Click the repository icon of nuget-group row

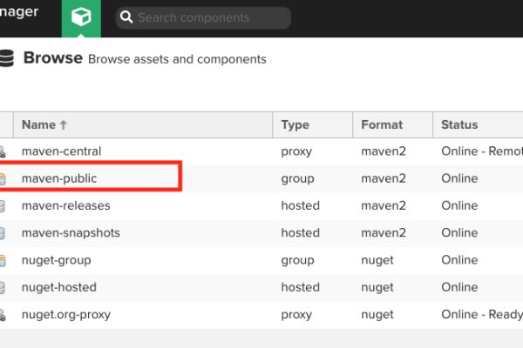pyautogui.click(x=3, y=260)
